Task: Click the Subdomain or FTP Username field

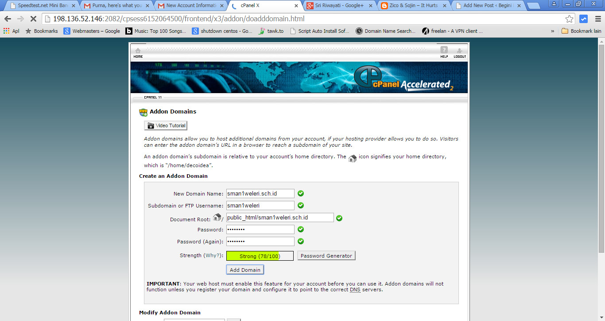Action: click(x=260, y=205)
